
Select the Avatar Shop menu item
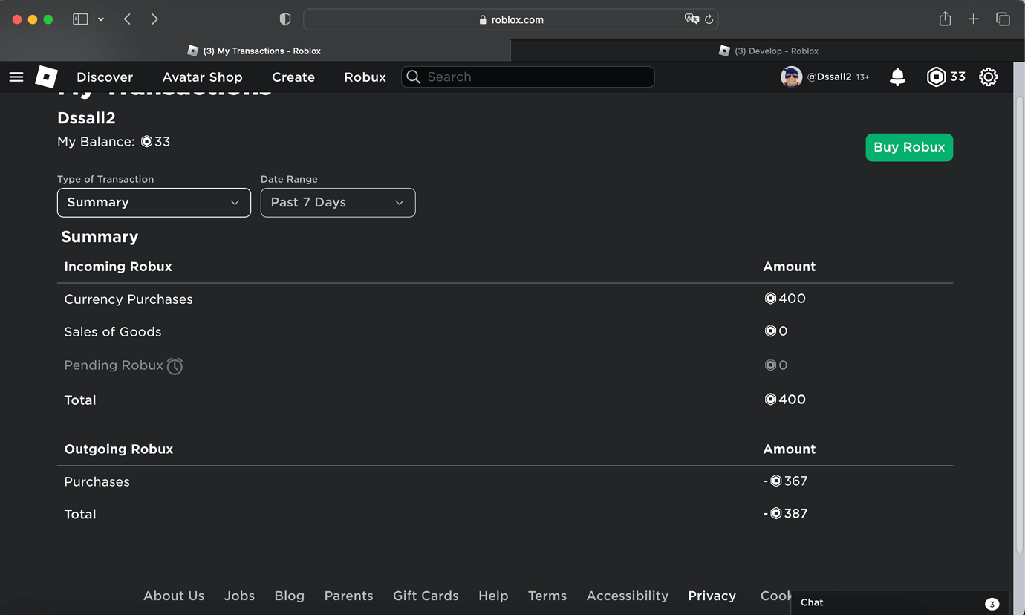tap(202, 77)
